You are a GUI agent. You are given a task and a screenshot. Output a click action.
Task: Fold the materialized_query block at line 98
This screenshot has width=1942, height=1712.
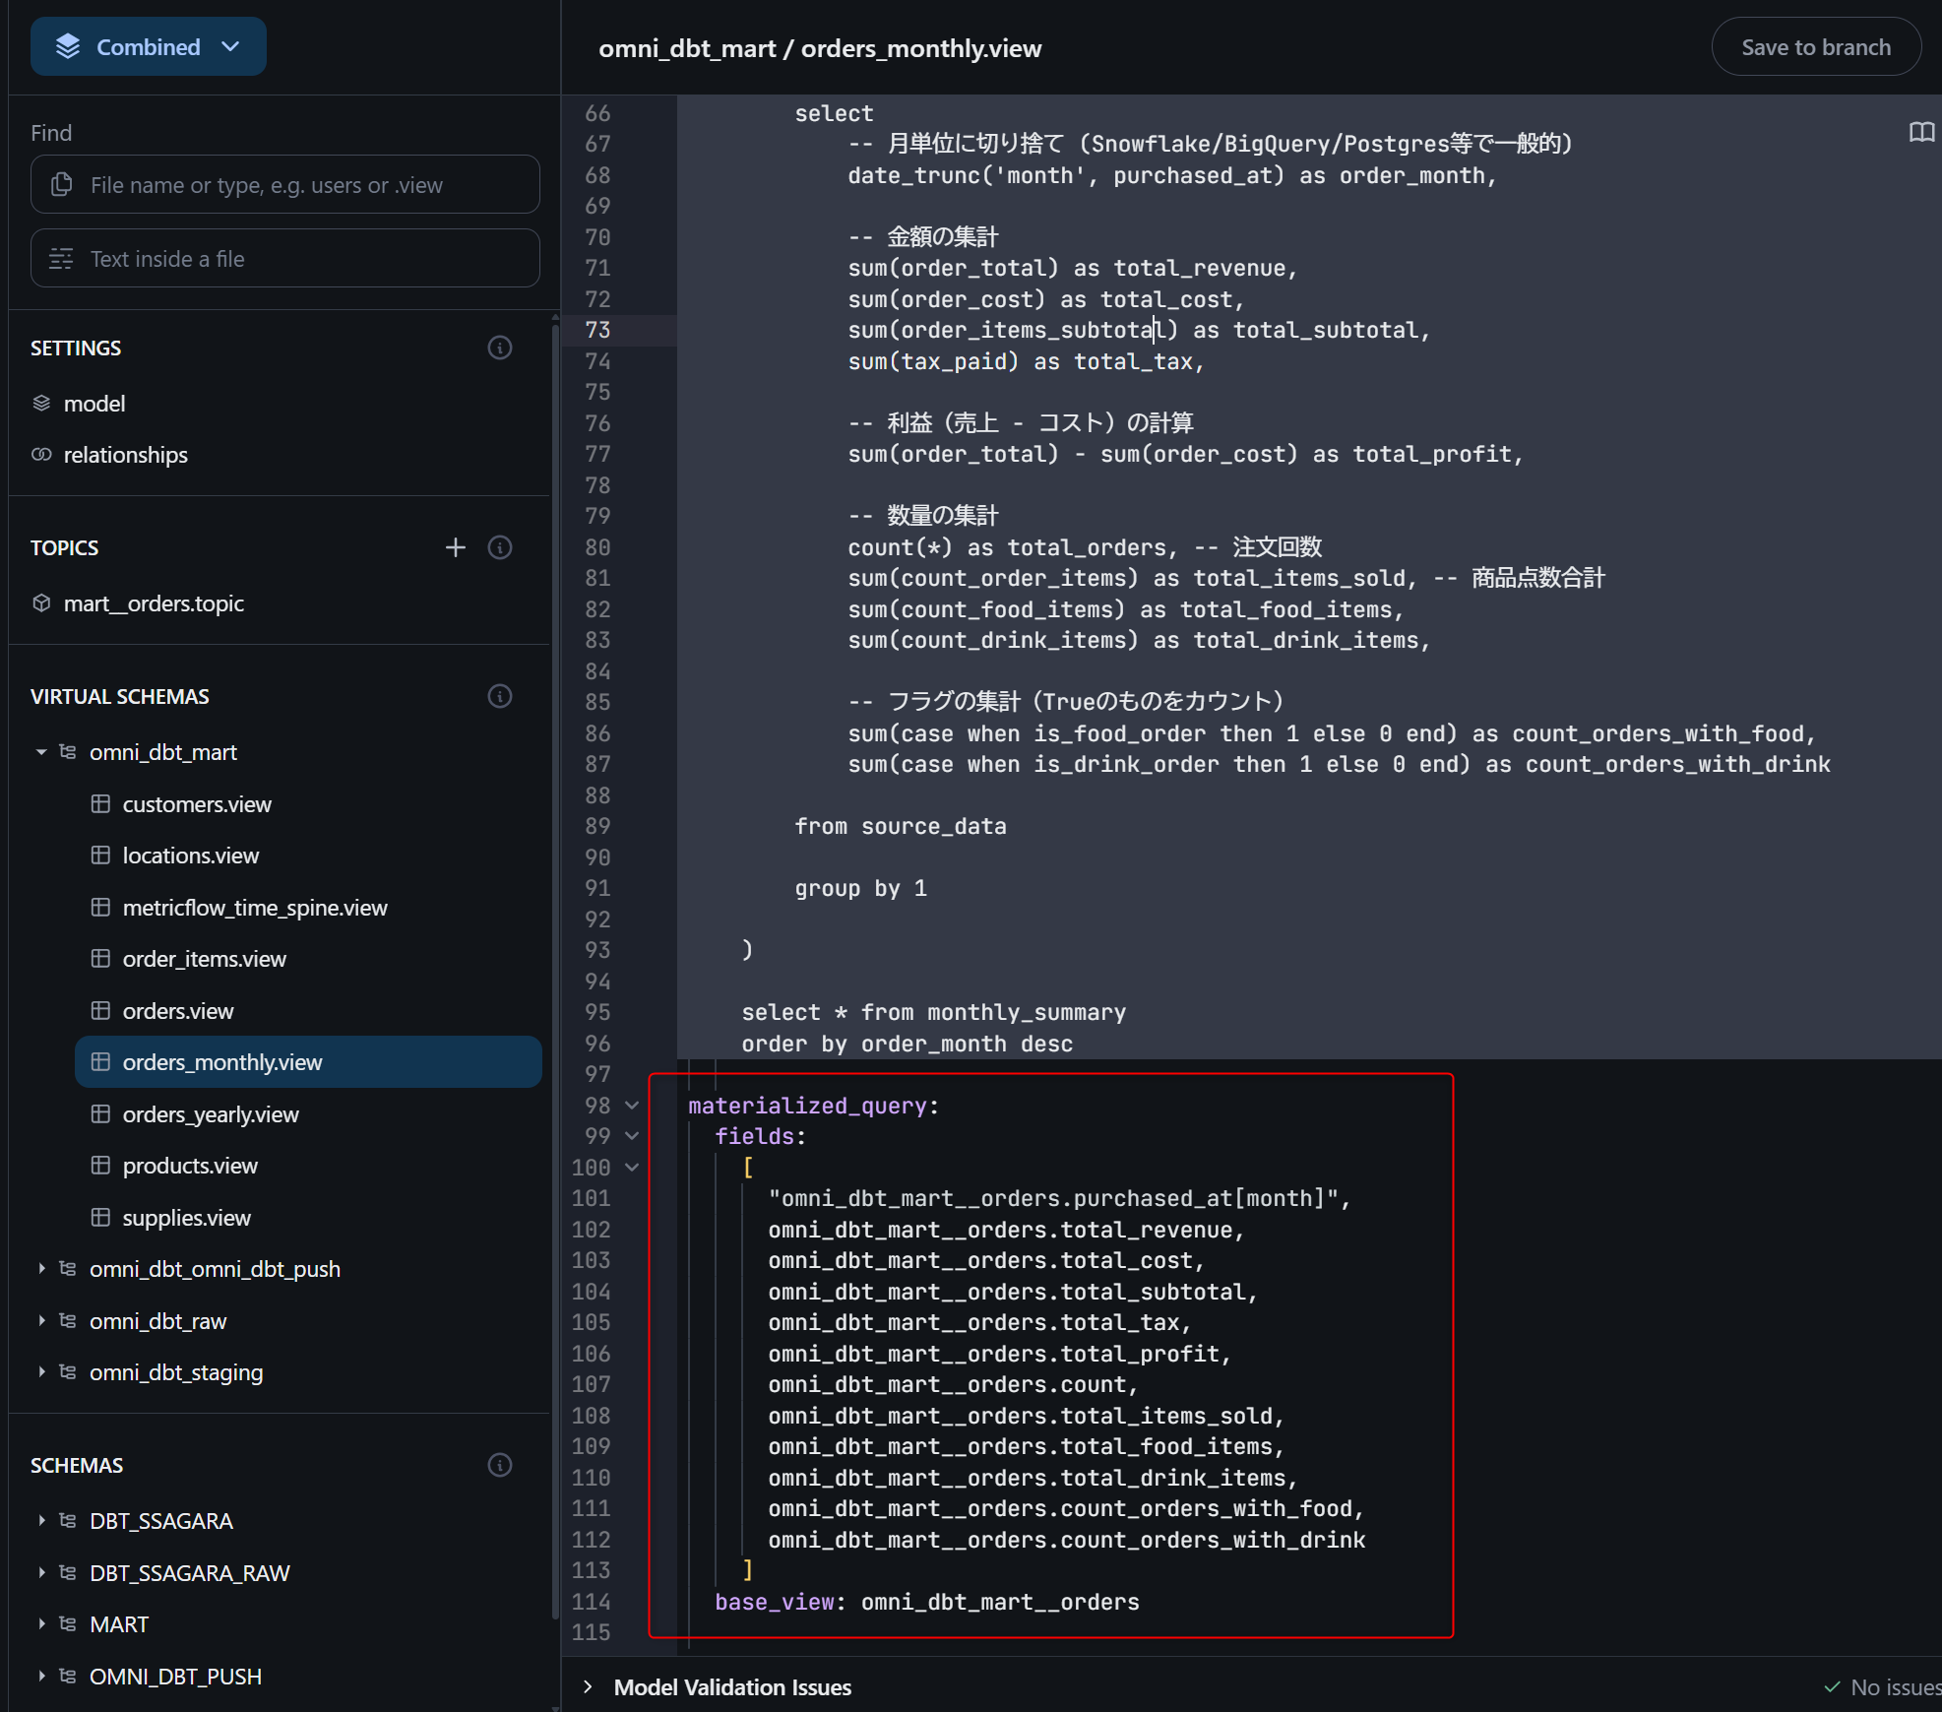[x=632, y=1106]
